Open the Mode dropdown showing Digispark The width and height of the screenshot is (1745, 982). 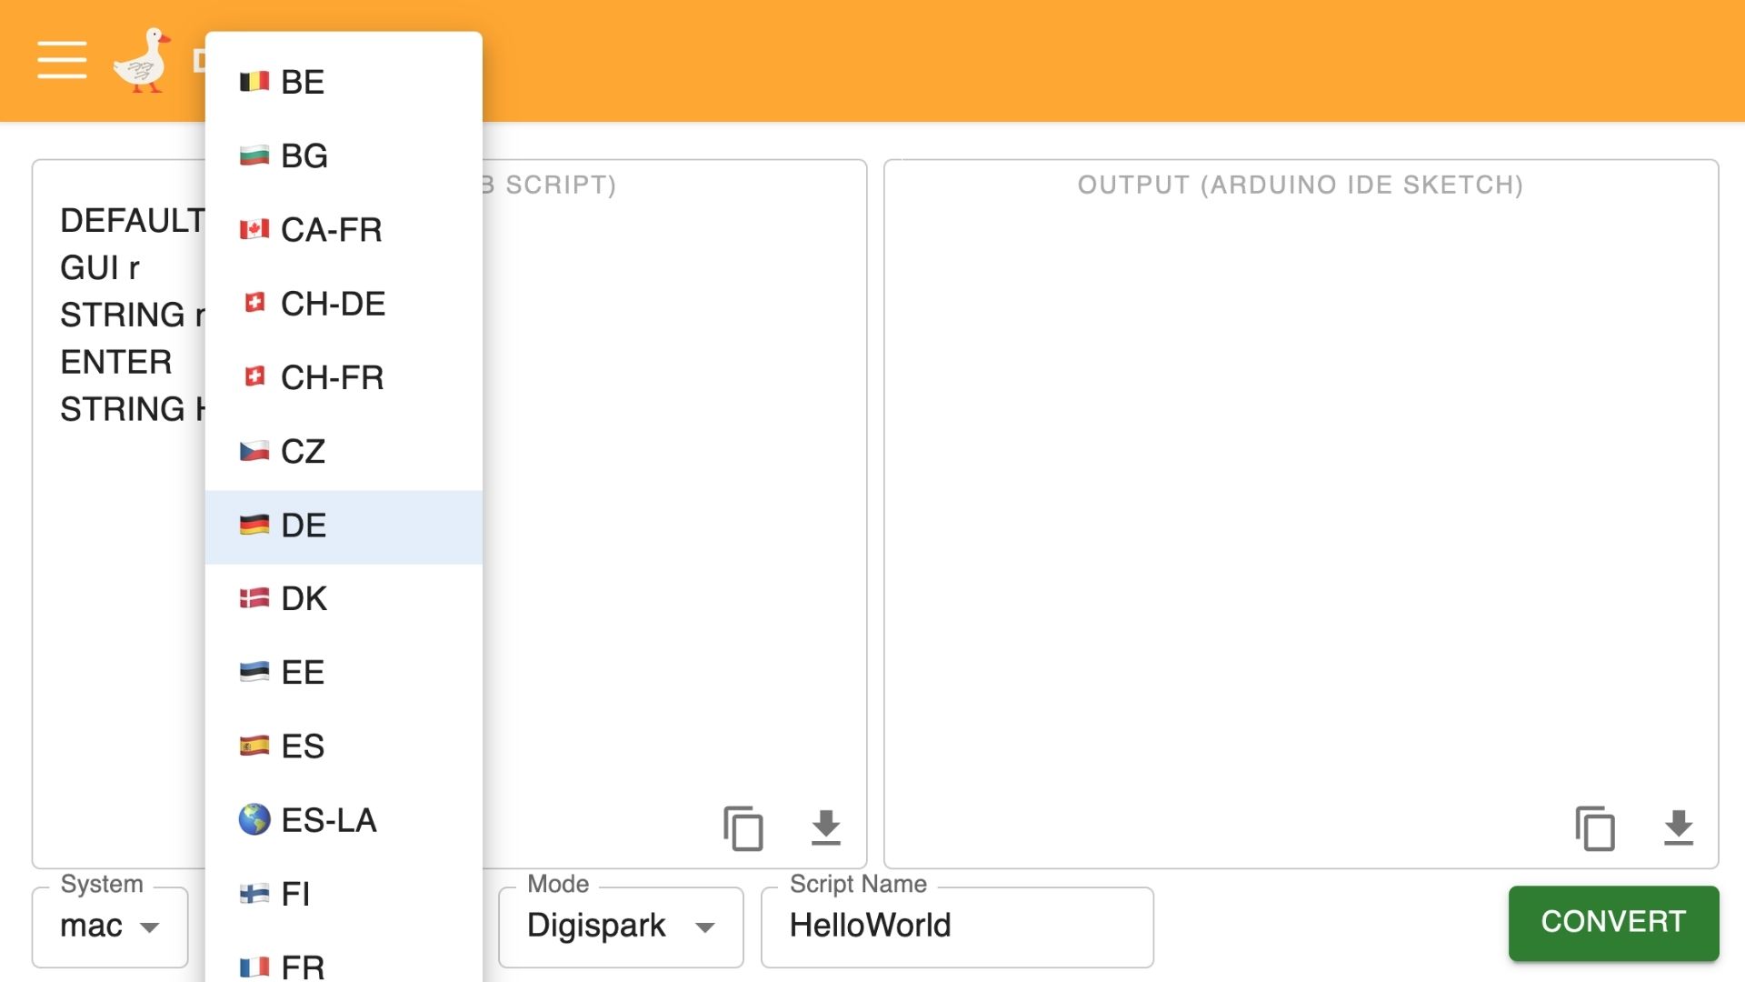(x=621, y=927)
